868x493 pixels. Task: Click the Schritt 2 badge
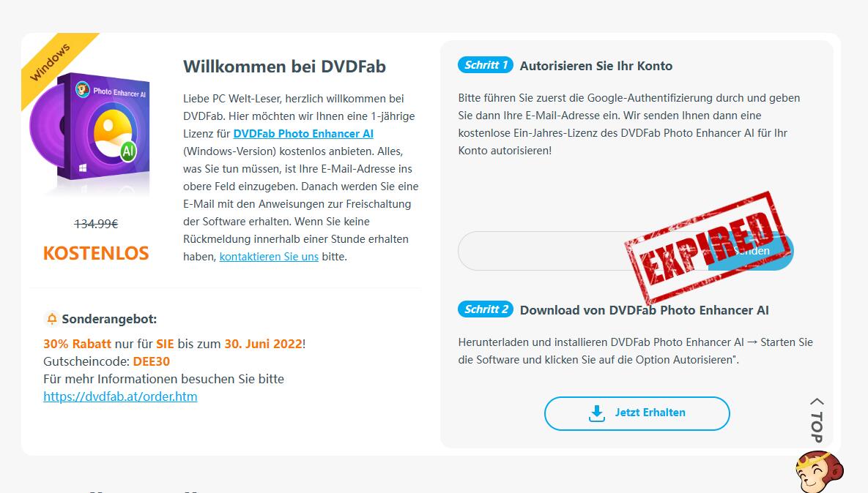point(485,309)
